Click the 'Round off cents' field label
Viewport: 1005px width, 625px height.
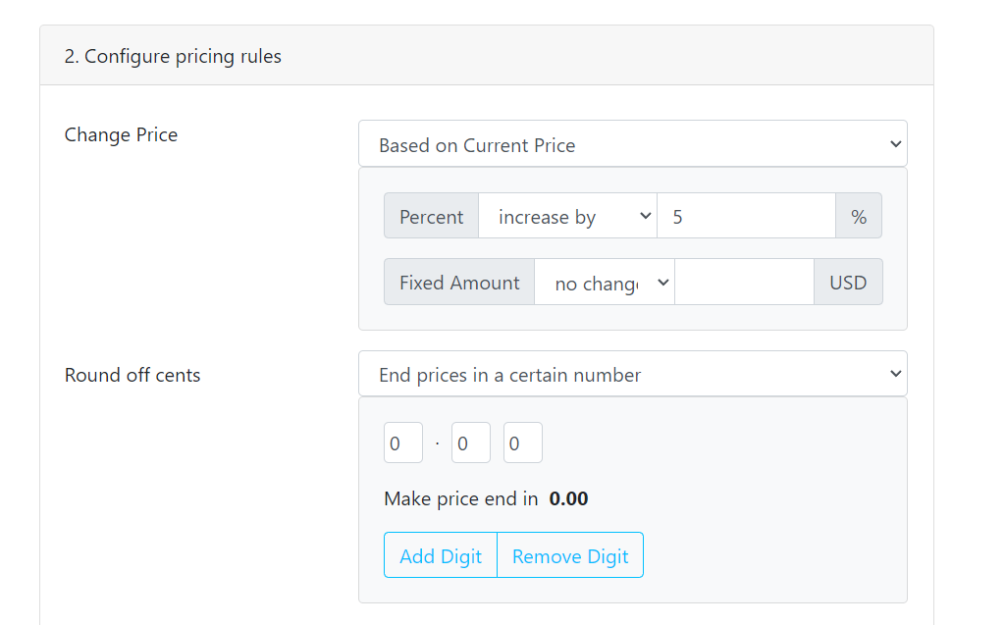[132, 375]
